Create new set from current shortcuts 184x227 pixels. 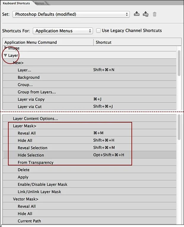click(x=145, y=14)
